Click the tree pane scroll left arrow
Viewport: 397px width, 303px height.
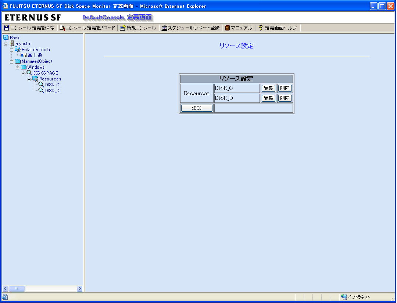(5, 288)
